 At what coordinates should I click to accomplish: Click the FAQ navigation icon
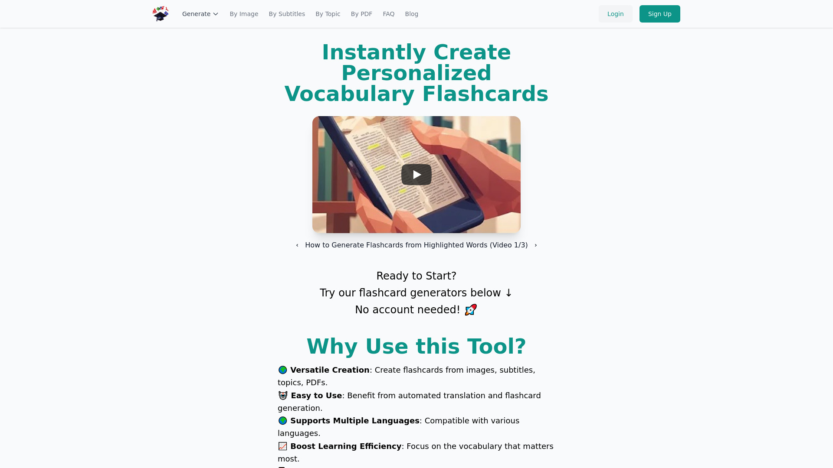[x=388, y=14]
